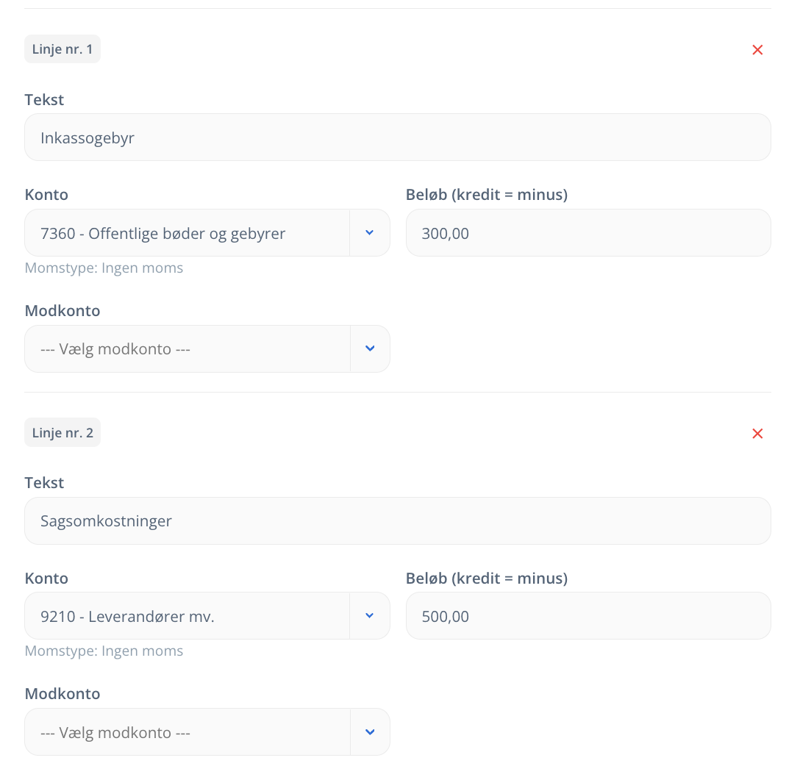Focus the Tekst field containing Inkassogebyr
Viewport: 800px width, 766px height.
coord(398,137)
